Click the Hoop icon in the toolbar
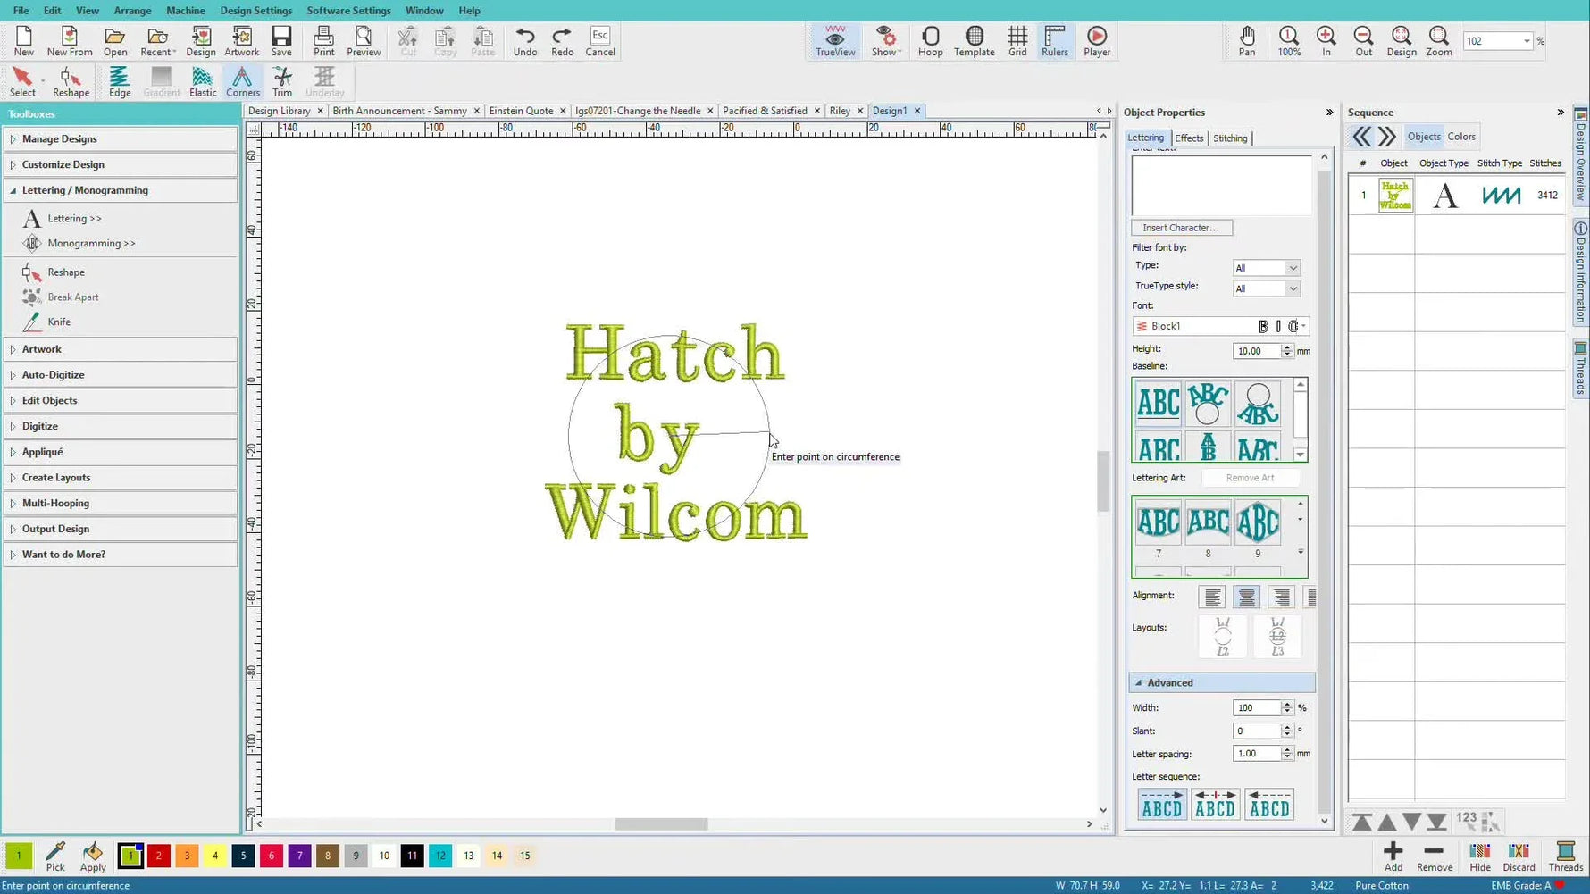 [930, 40]
